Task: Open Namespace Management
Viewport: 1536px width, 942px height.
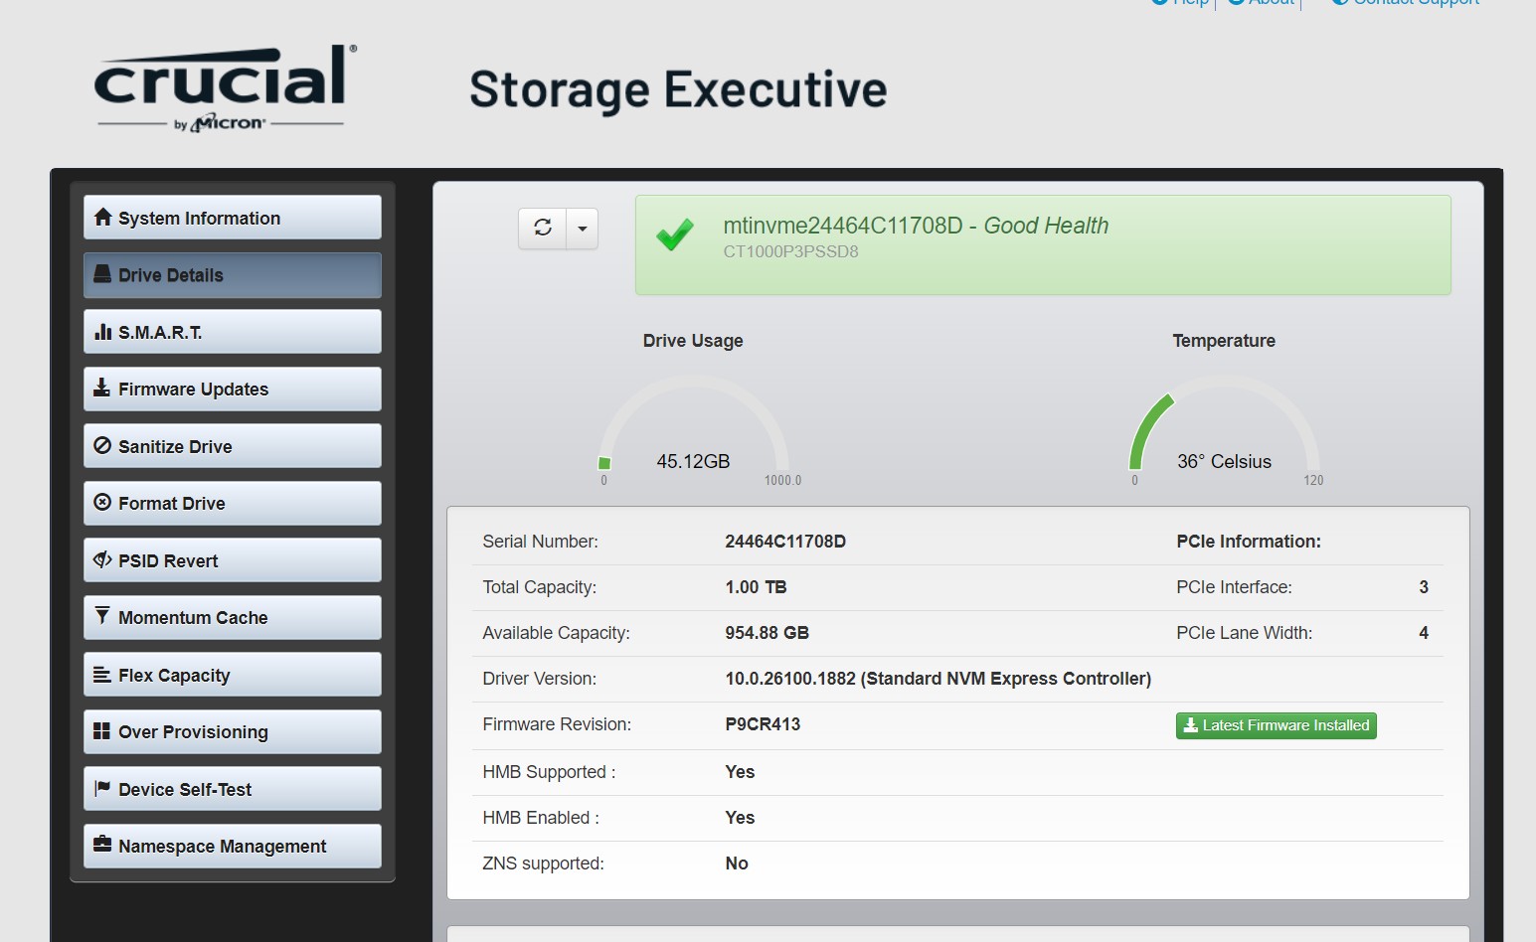Action: click(x=232, y=847)
